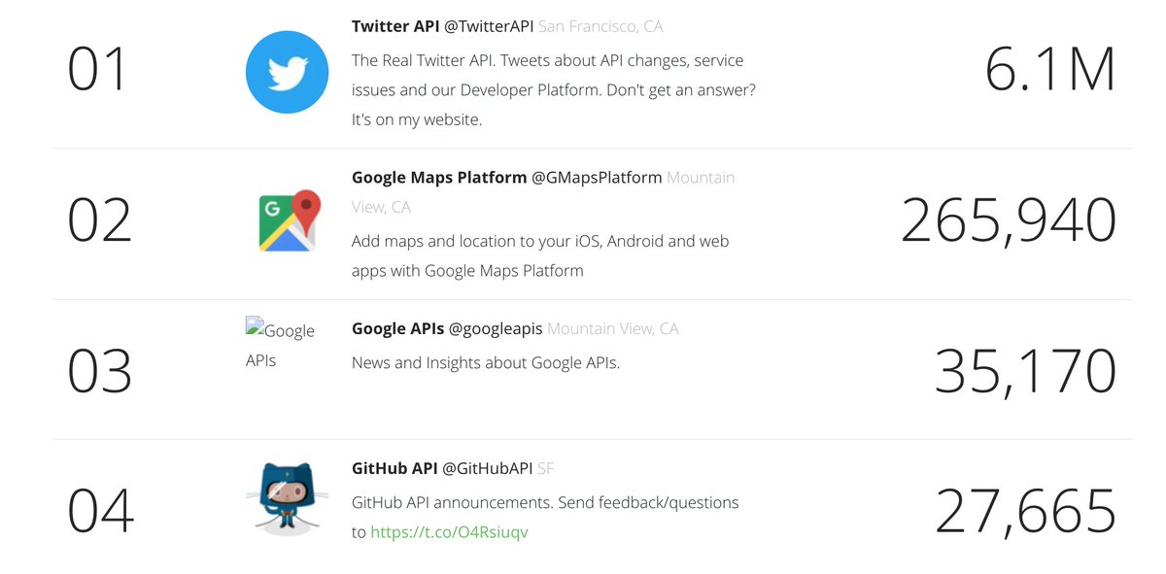Click the Add maps and location description
This screenshot has height=574, width=1166.
point(540,255)
